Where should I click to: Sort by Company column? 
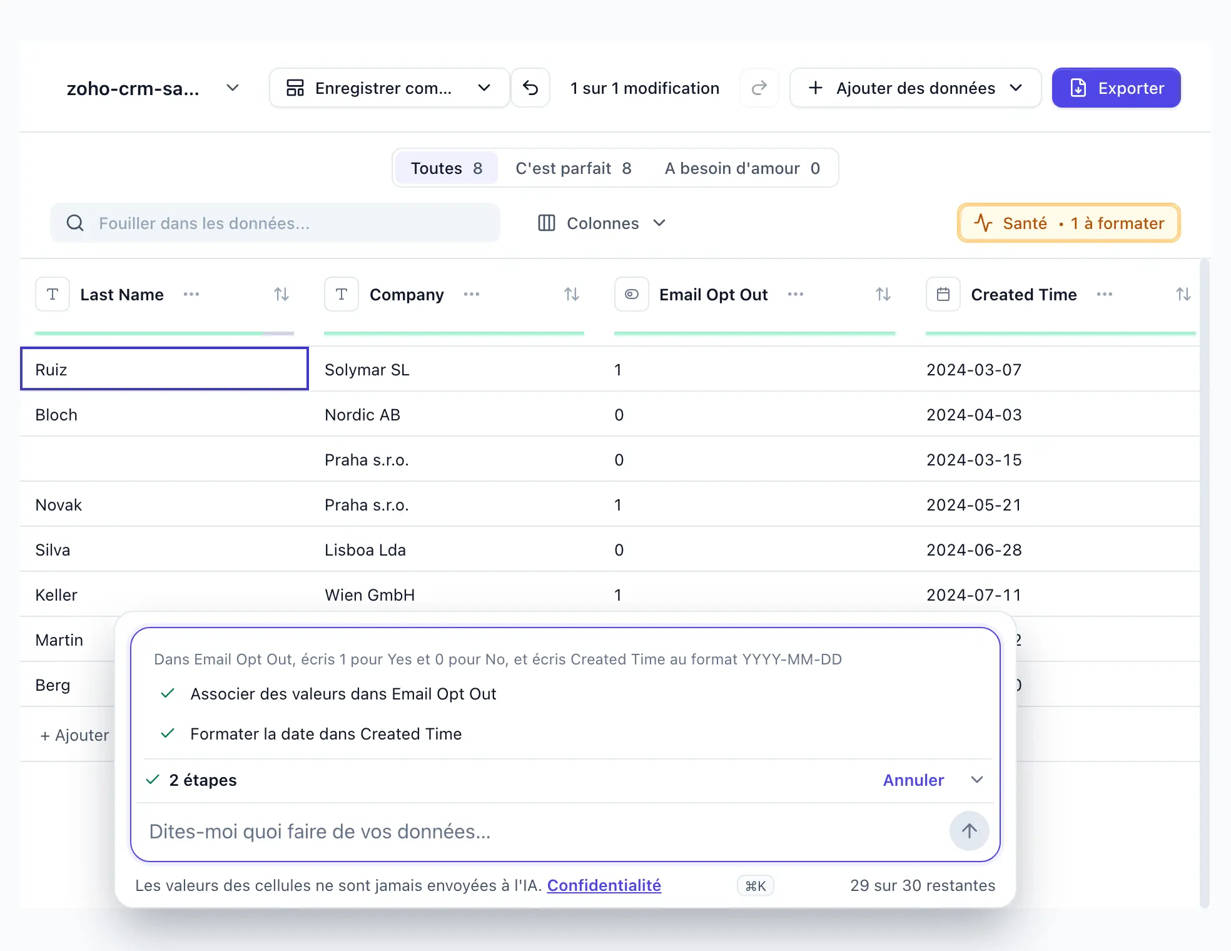tap(572, 294)
